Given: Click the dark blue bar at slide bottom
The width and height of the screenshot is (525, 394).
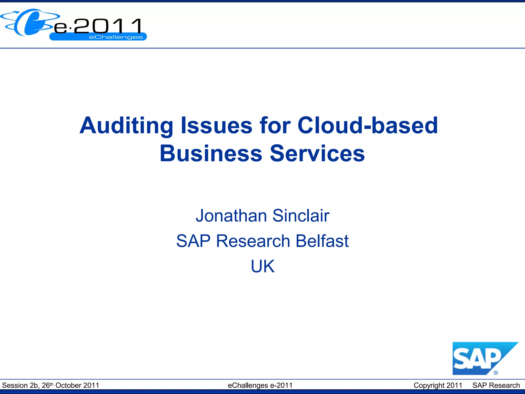Looking at the screenshot, I should (x=262, y=392).
